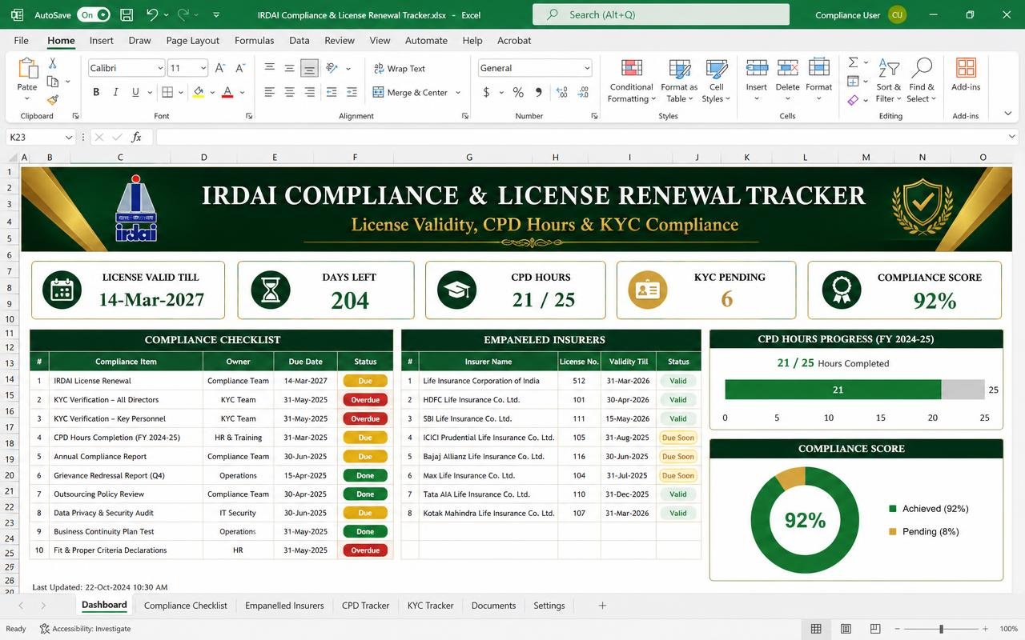Open the Empanelled Insurers sheet tab
Image resolution: width=1025 pixels, height=640 pixels.
284,606
